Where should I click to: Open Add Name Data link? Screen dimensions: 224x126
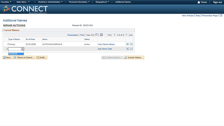point(105,49)
